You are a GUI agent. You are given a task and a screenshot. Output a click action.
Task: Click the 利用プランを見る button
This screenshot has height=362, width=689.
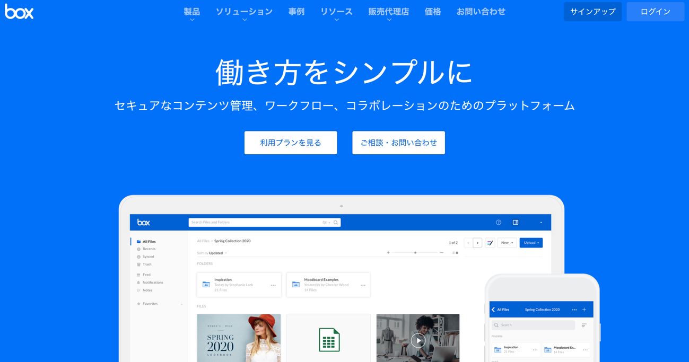point(291,143)
